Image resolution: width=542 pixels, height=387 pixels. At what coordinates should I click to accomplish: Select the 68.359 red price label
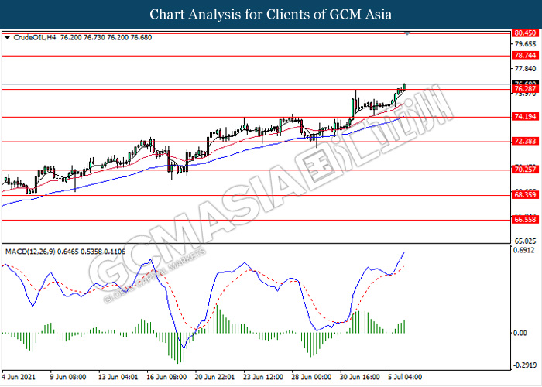tap(525, 195)
